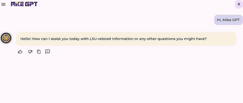The width and height of the screenshot is (243, 103).
Task: Open the user profile avatar "R"
Action: (x=239, y=4)
